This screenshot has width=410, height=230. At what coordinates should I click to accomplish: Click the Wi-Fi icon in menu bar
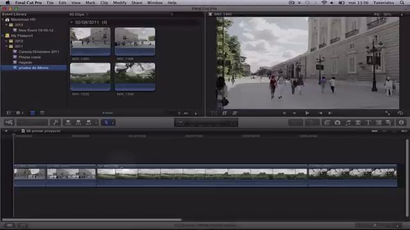(324, 3)
